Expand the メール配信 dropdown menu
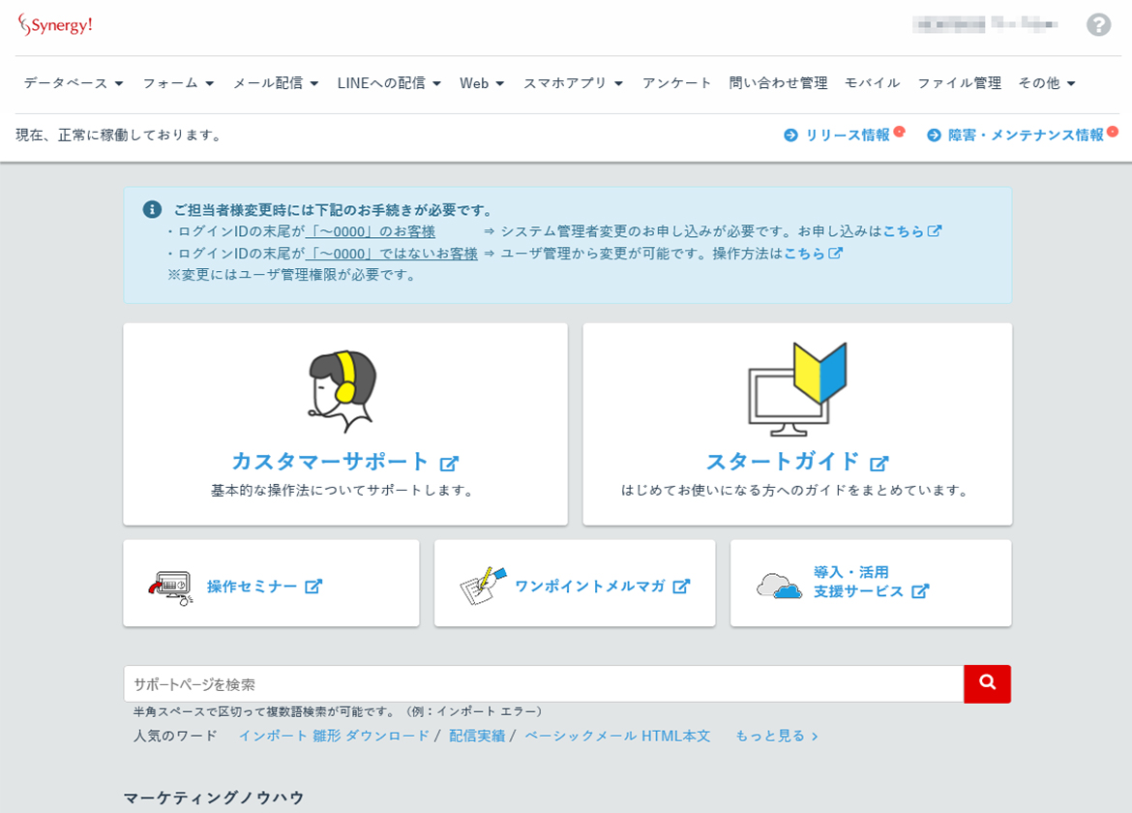The height and width of the screenshot is (813, 1132). pos(275,83)
